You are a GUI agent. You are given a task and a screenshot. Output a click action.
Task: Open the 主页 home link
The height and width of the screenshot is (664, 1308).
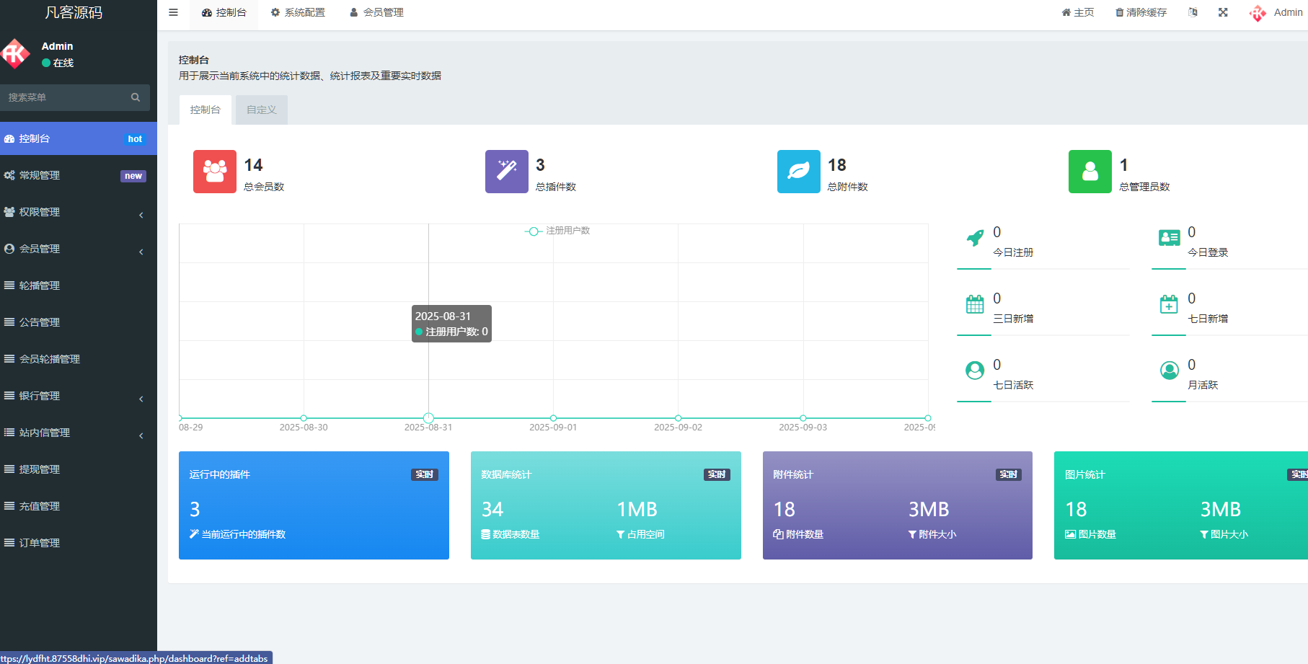(1078, 12)
